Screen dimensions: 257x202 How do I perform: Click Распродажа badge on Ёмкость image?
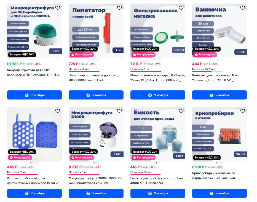click(x=144, y=158)
